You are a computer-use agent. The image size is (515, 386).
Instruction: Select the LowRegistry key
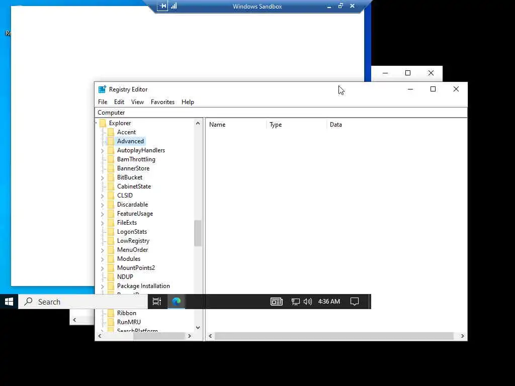click(133, 241)
